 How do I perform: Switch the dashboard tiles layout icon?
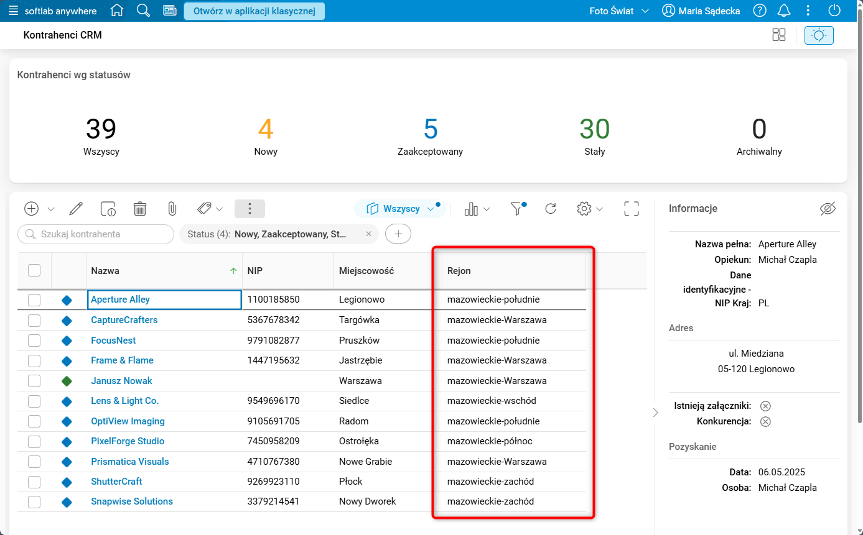coord(778,35)
